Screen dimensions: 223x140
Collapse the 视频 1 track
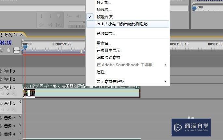pos(1,88)
